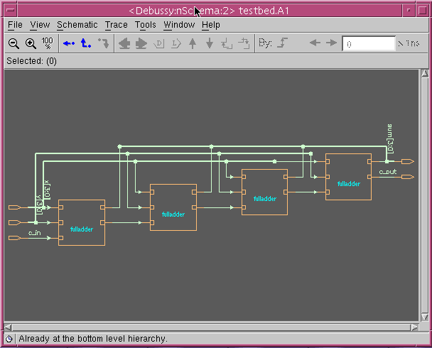Click the grayed down-hierarchy bent arrow icon
This screenshot has height=348, width=432.
(x=104, y=43)
